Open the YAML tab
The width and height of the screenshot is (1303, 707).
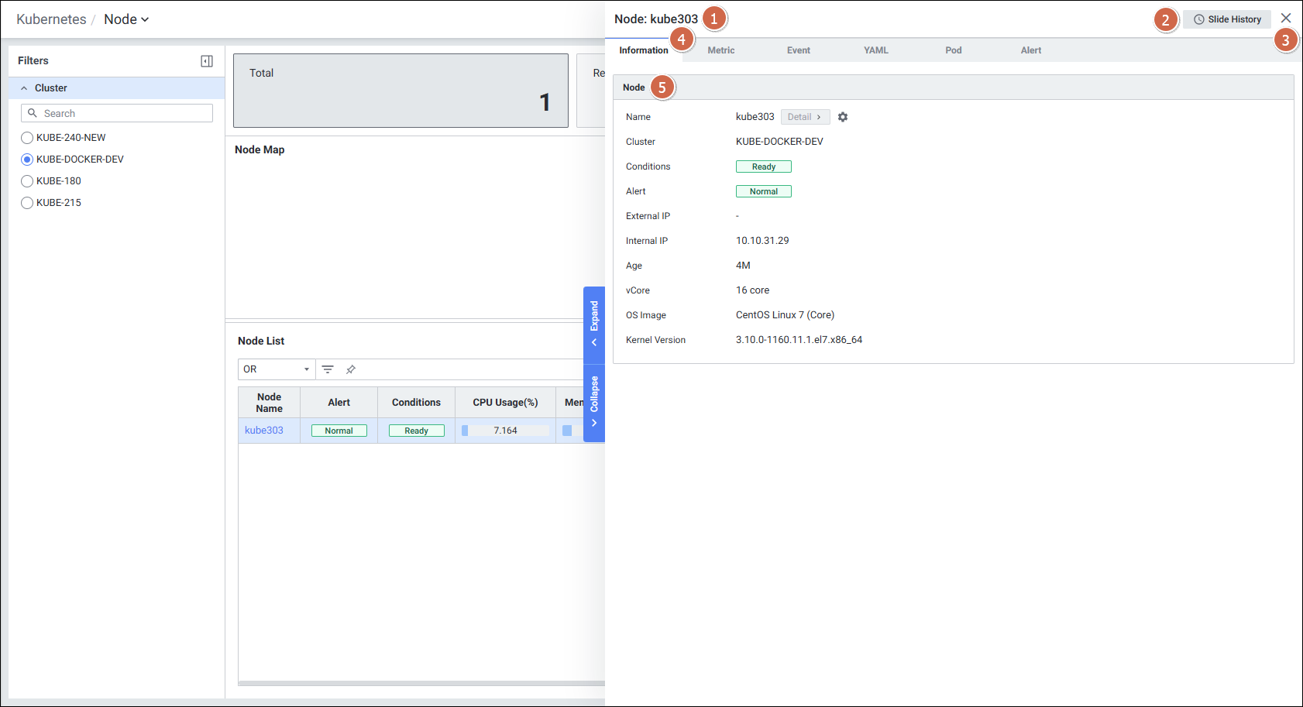tap(875, 50)
